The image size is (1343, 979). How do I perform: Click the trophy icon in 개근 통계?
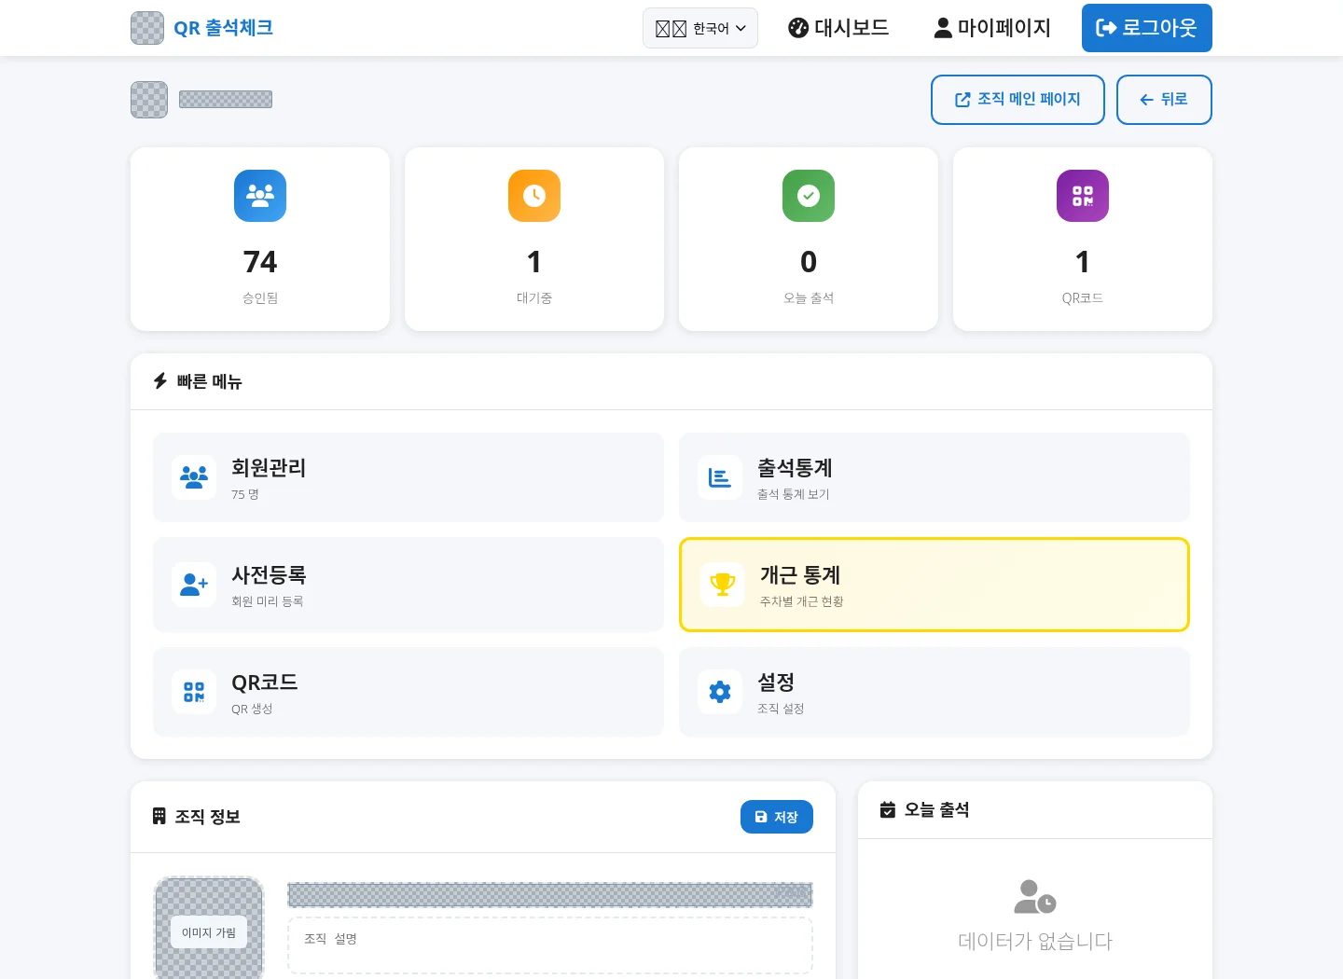point(723,585)
